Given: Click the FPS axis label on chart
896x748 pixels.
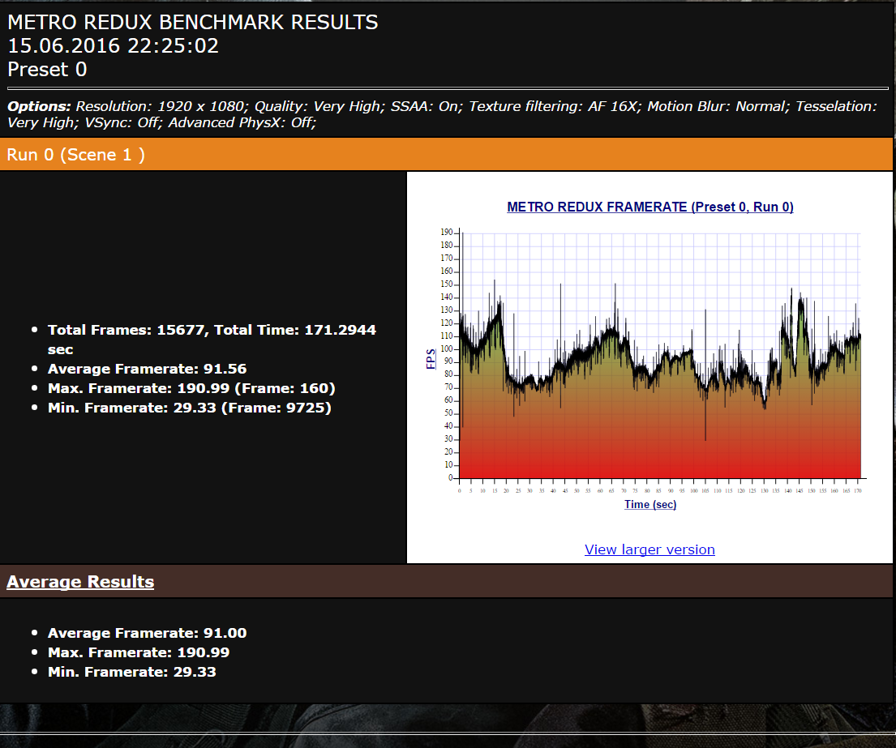Looking at the screenshot, I should [x=431, y=359].
